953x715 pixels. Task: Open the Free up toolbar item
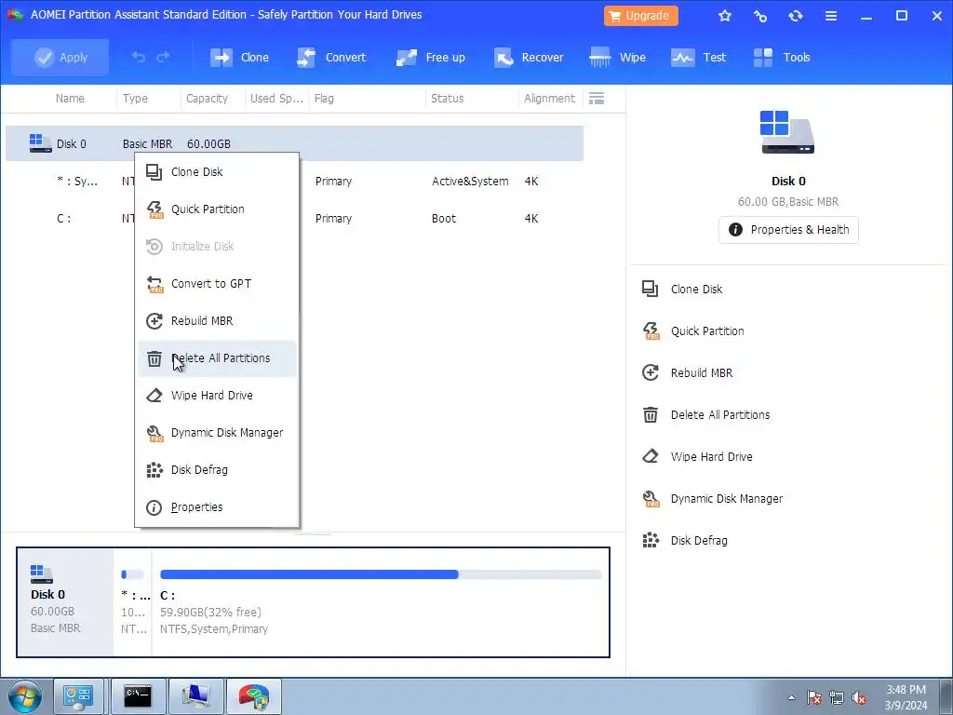tap(430, 57)
